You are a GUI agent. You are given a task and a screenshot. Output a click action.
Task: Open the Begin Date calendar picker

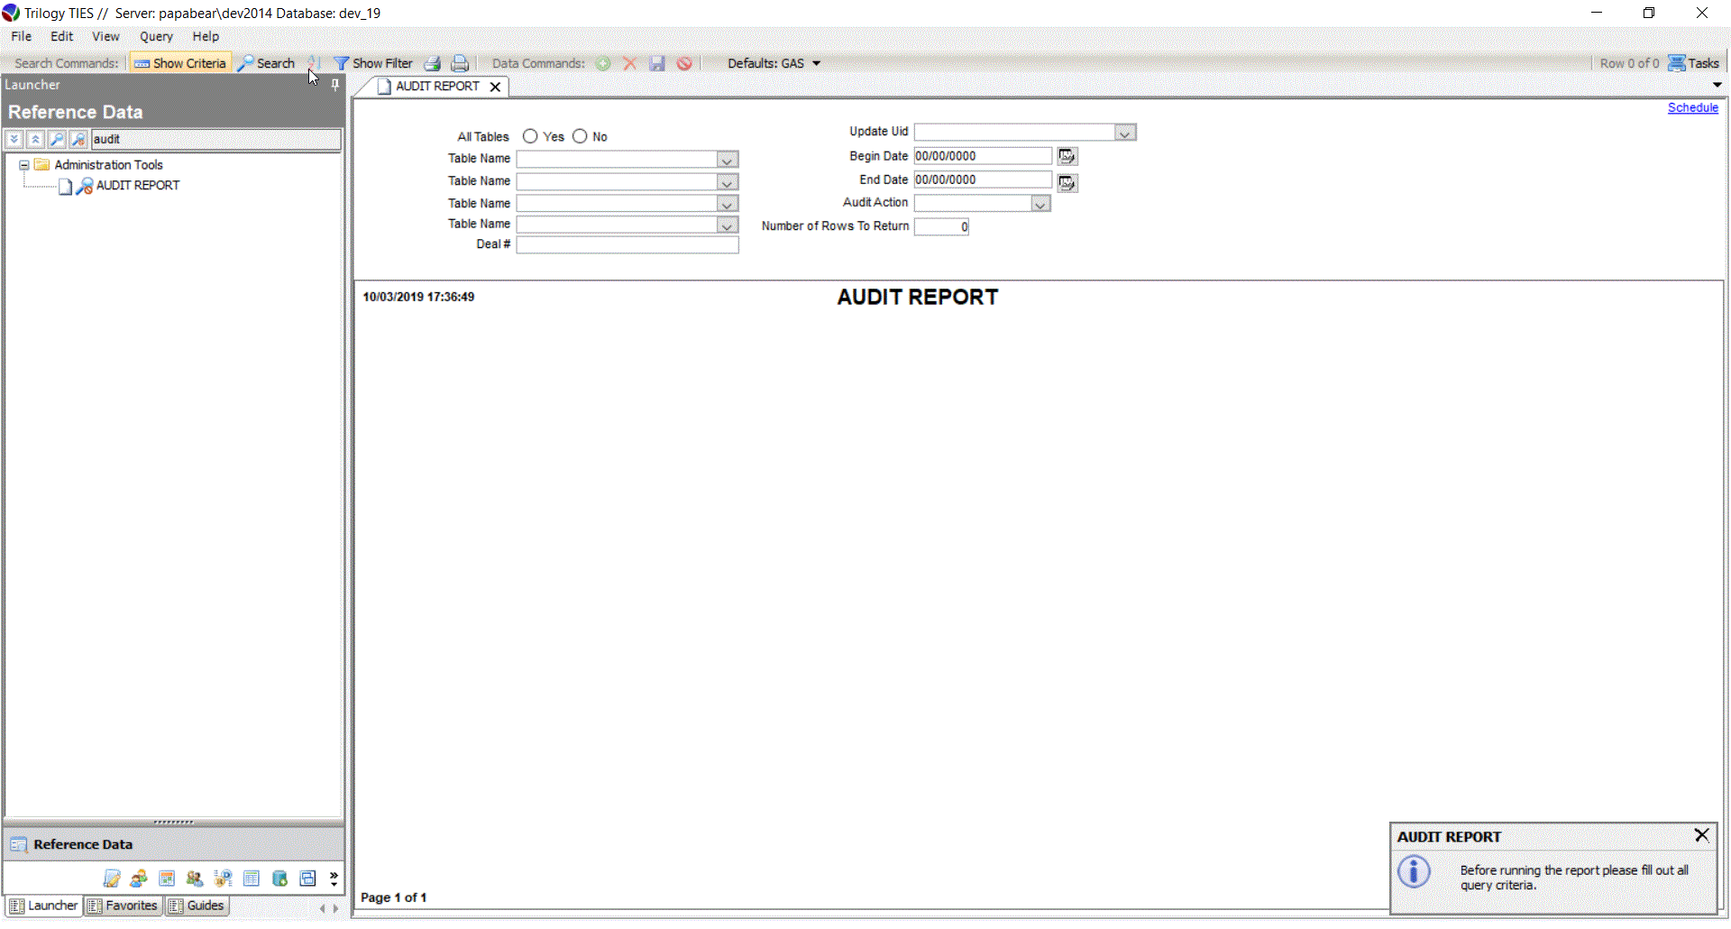tap(1067, 157)
